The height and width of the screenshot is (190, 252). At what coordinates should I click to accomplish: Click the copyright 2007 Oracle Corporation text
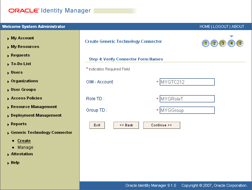pyautogui.click(x=214, y=185)
